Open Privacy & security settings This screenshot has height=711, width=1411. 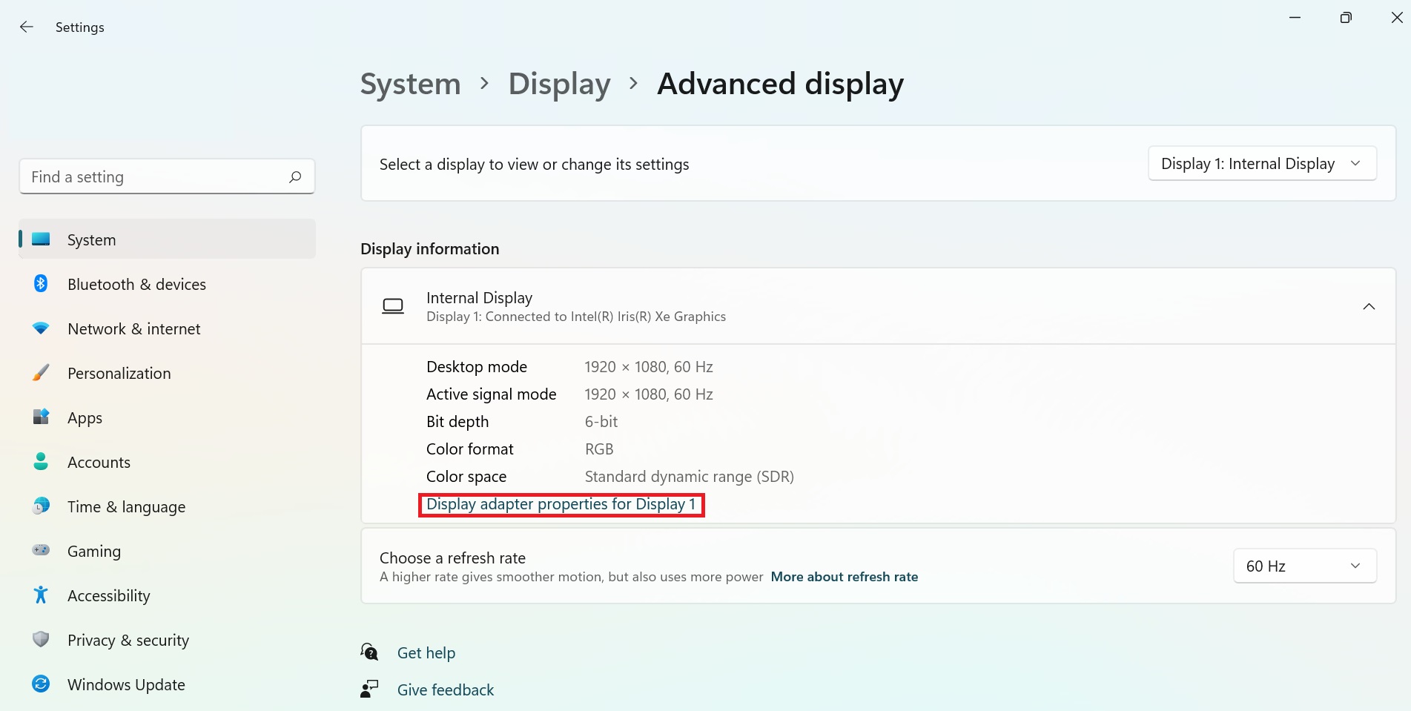tap(128, 640)
